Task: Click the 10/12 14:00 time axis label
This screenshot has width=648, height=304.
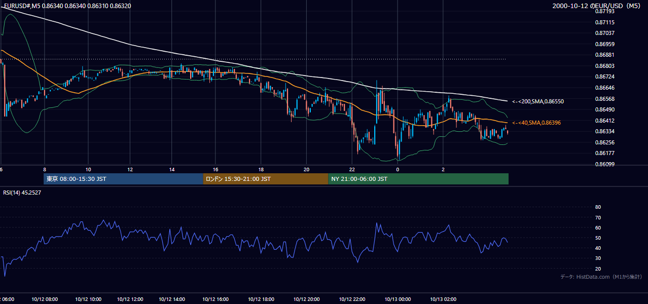Action: [x=173, y=299]
